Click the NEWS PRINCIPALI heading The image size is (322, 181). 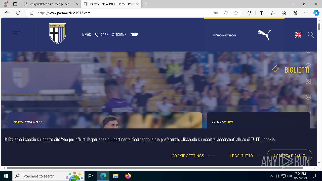click(27, 122)
